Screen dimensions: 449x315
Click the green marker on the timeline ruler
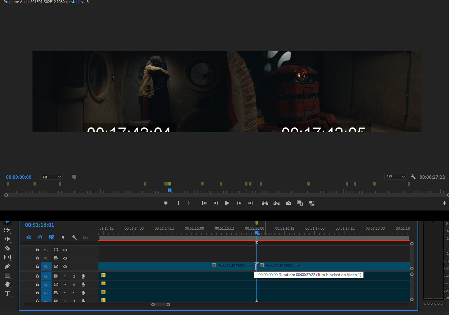(256, 223)
